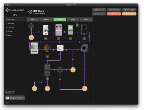Open Support in the sidebar
This screenshot has height=110, width=144.
coord(9,35)
